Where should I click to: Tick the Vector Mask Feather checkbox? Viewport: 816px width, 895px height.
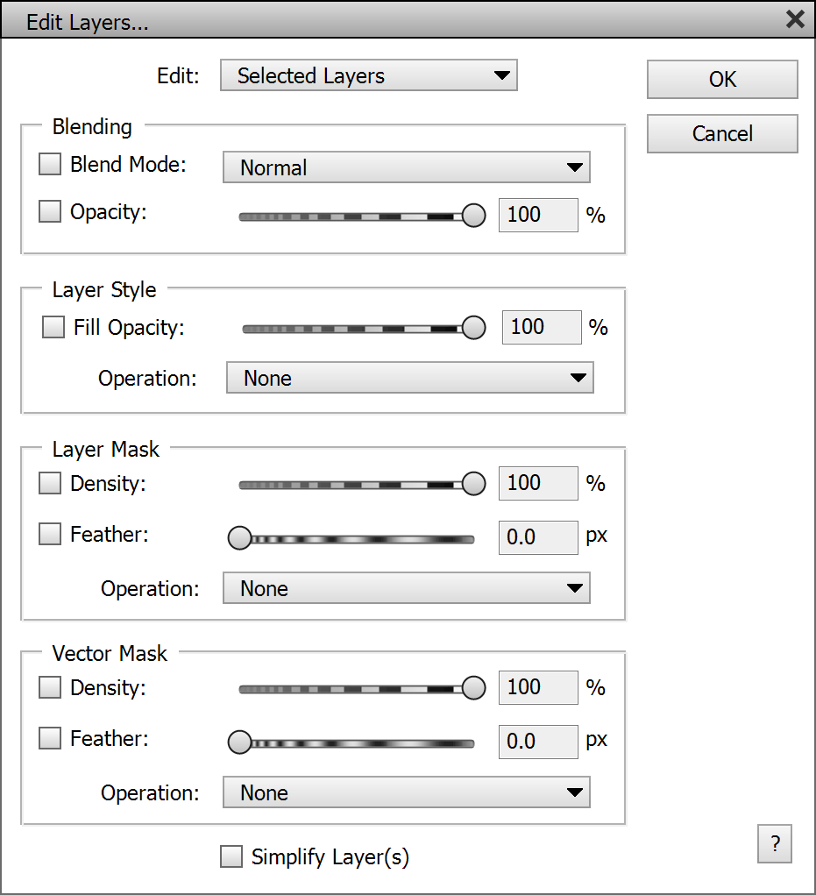[51, 739]
